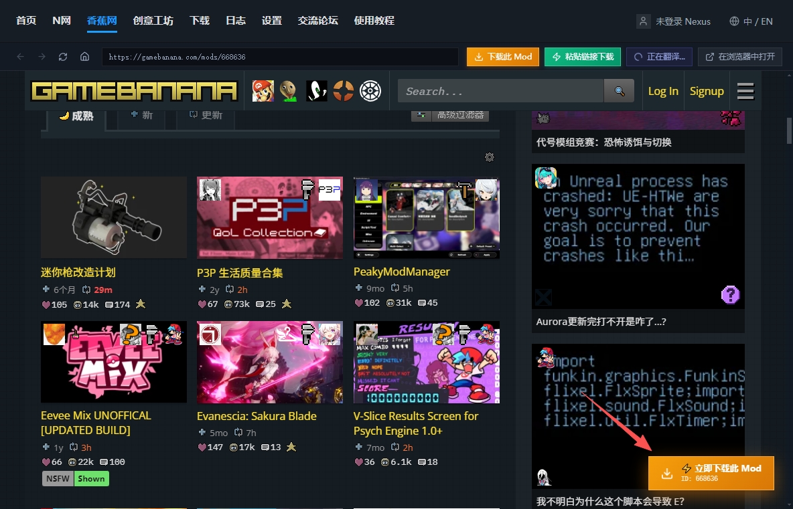Open the gear settings above the mod grid
Image resolution: width=793 pixels, height=509 pixels.
coord(489,157)
